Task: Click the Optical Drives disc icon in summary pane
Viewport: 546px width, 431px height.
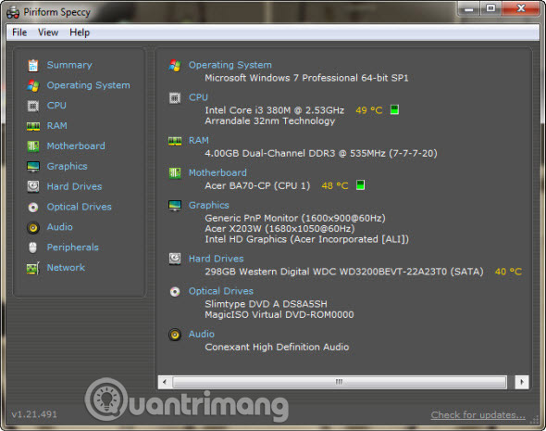Action: 175,292
